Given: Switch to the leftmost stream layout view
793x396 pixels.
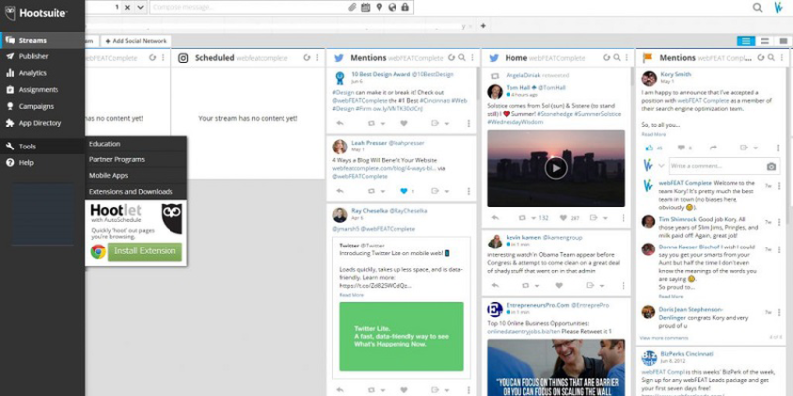Looking at the screenshot, I should click(x=745, y=40).
